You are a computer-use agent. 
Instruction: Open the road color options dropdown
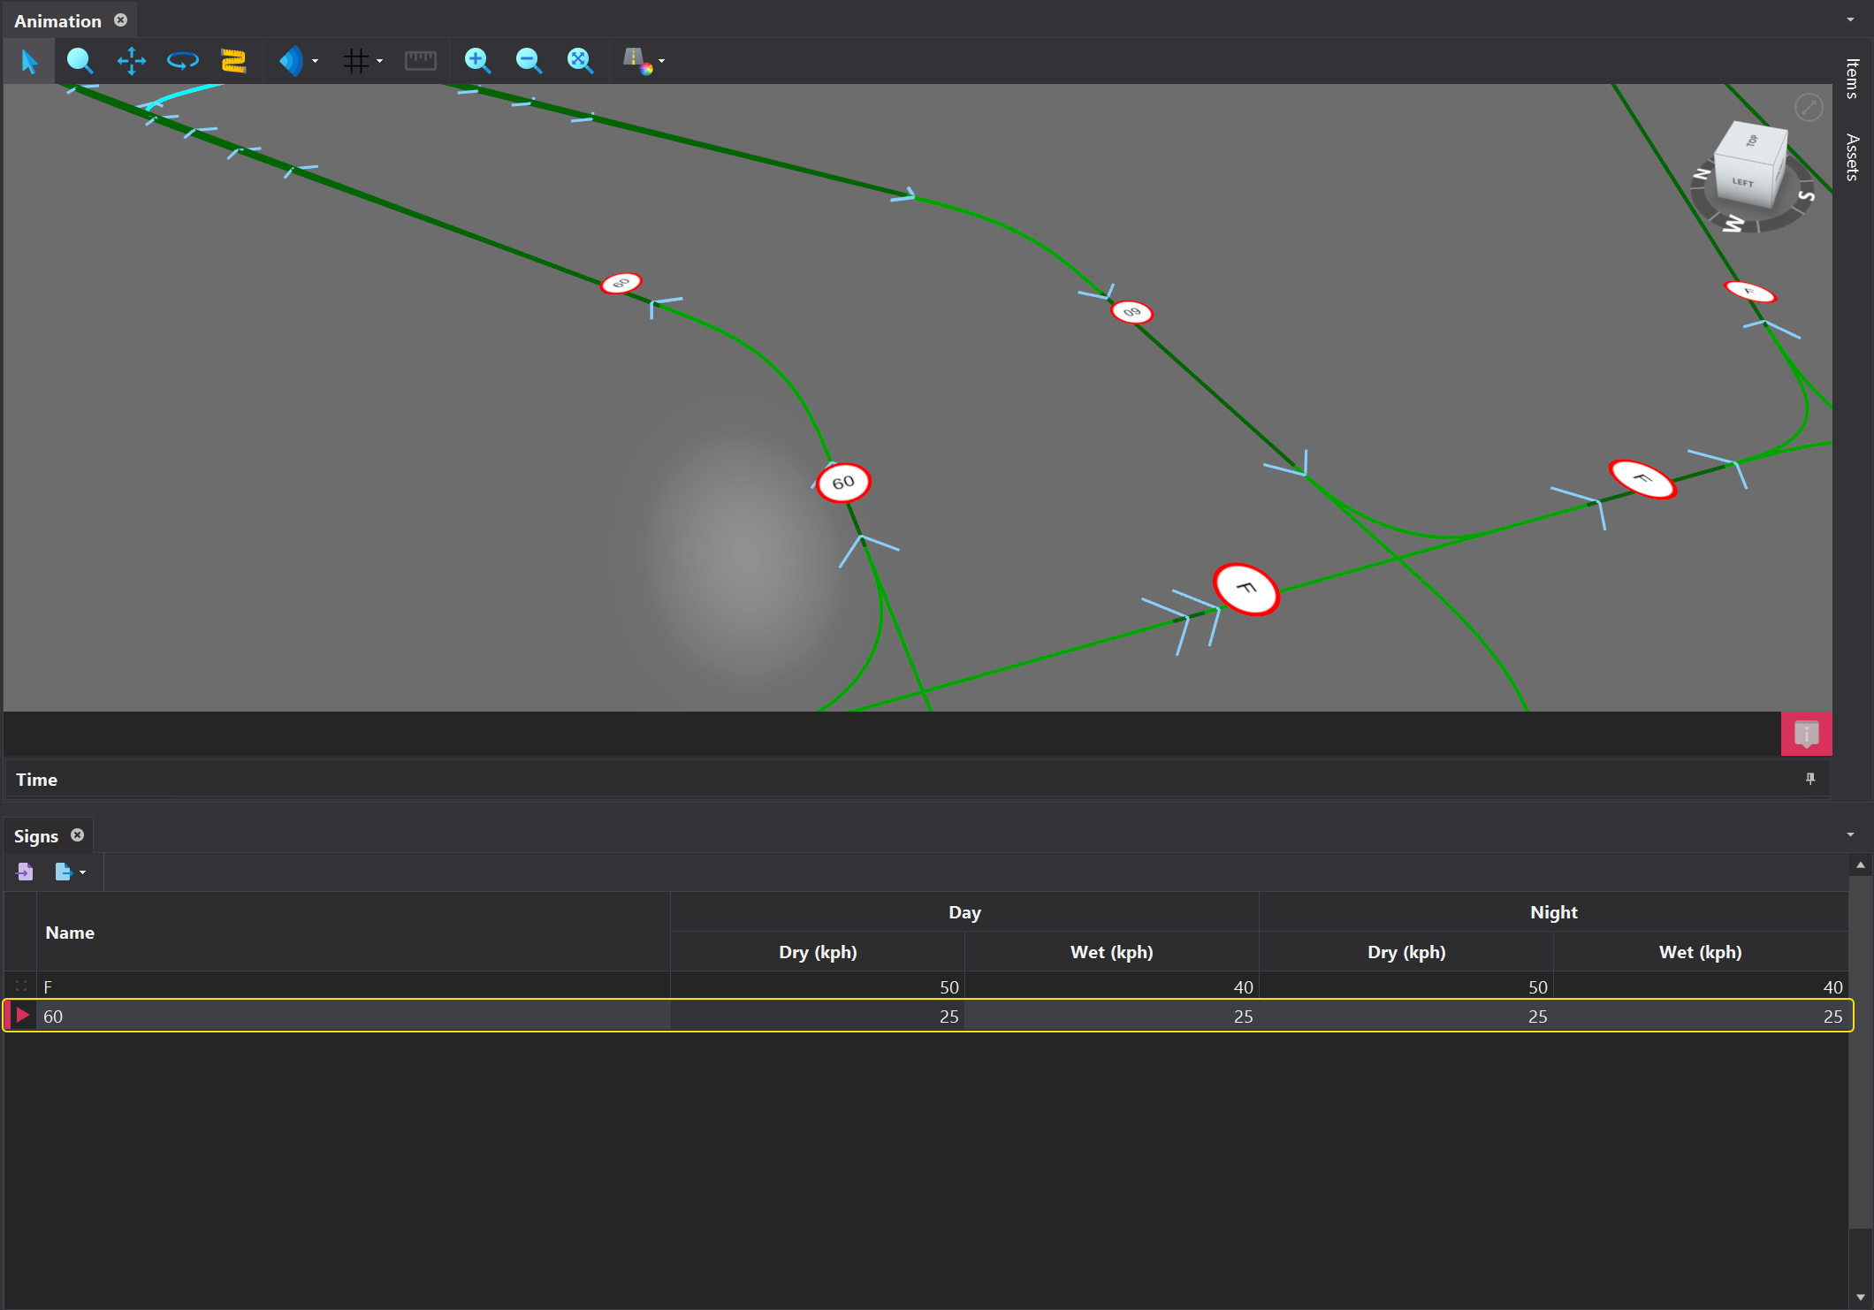pos(661,61)
